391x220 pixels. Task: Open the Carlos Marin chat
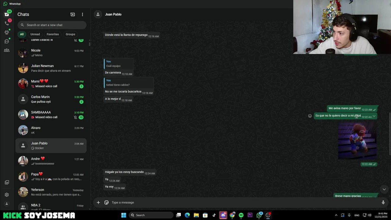pos(51,99)
